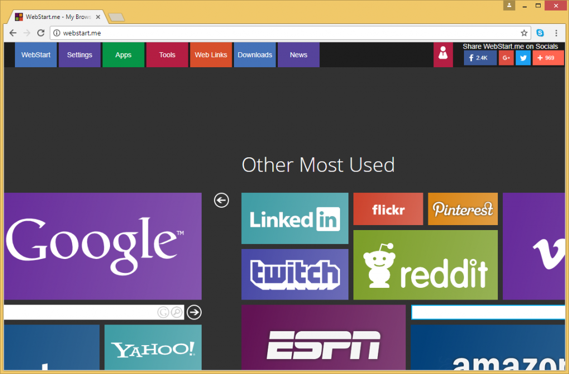Bookmark page with star icon
The width and height of the screenshot is (569, 374).
pos(524,33)
